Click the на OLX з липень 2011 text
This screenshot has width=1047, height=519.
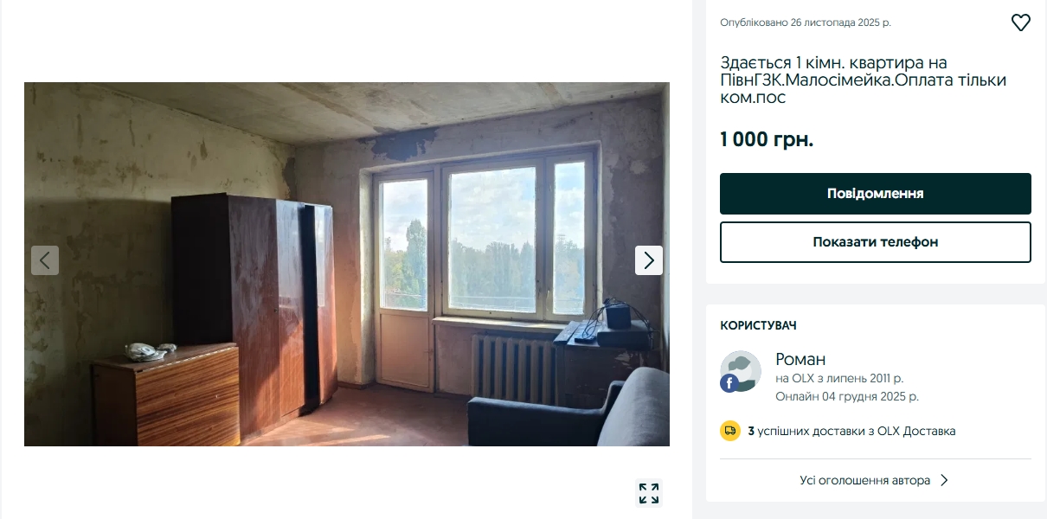tap(839, 378)
